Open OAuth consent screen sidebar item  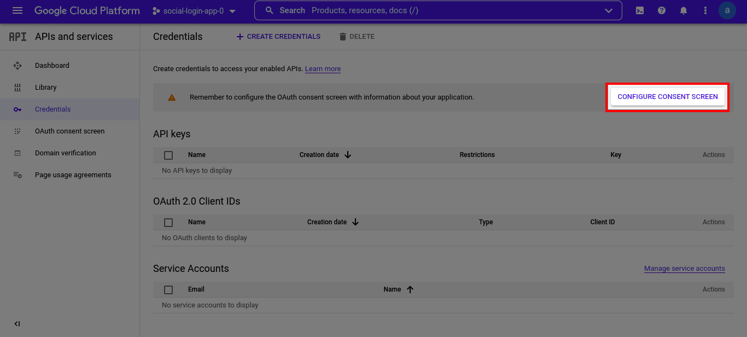pos(70,131)
